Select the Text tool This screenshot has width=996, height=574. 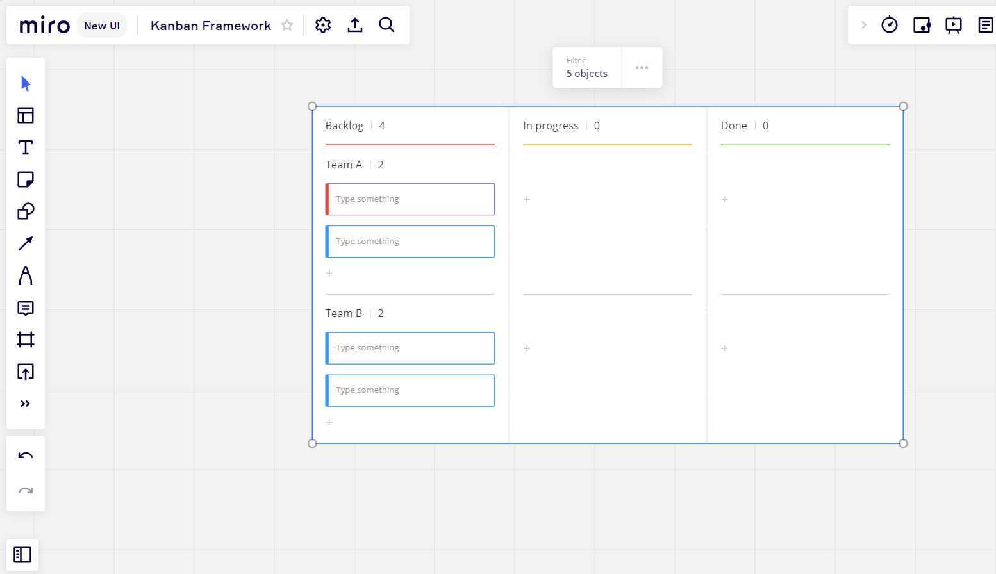point(26,147)
